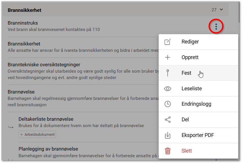
Task: Open the Brannøvelse document row
Action: 21,92
